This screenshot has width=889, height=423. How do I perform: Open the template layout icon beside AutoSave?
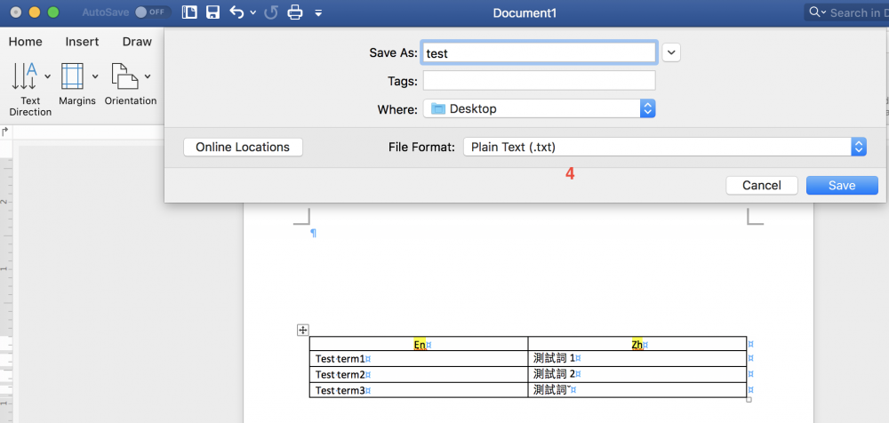188,12
